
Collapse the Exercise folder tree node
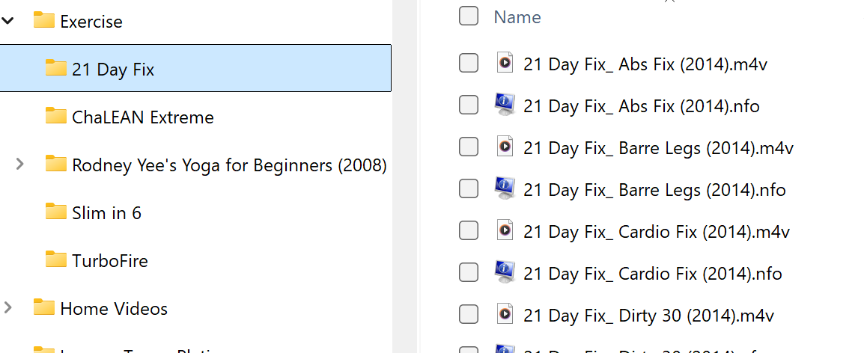click(x=8, y=21)
